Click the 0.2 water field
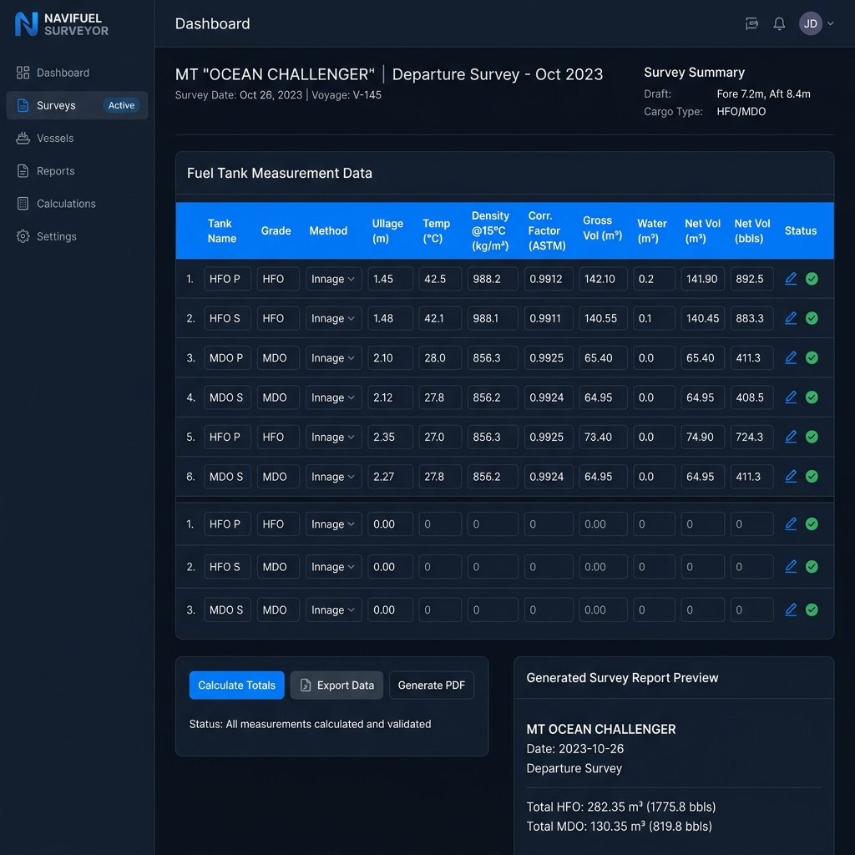This screenshot has width=855, height=855. tap(654, 279)
